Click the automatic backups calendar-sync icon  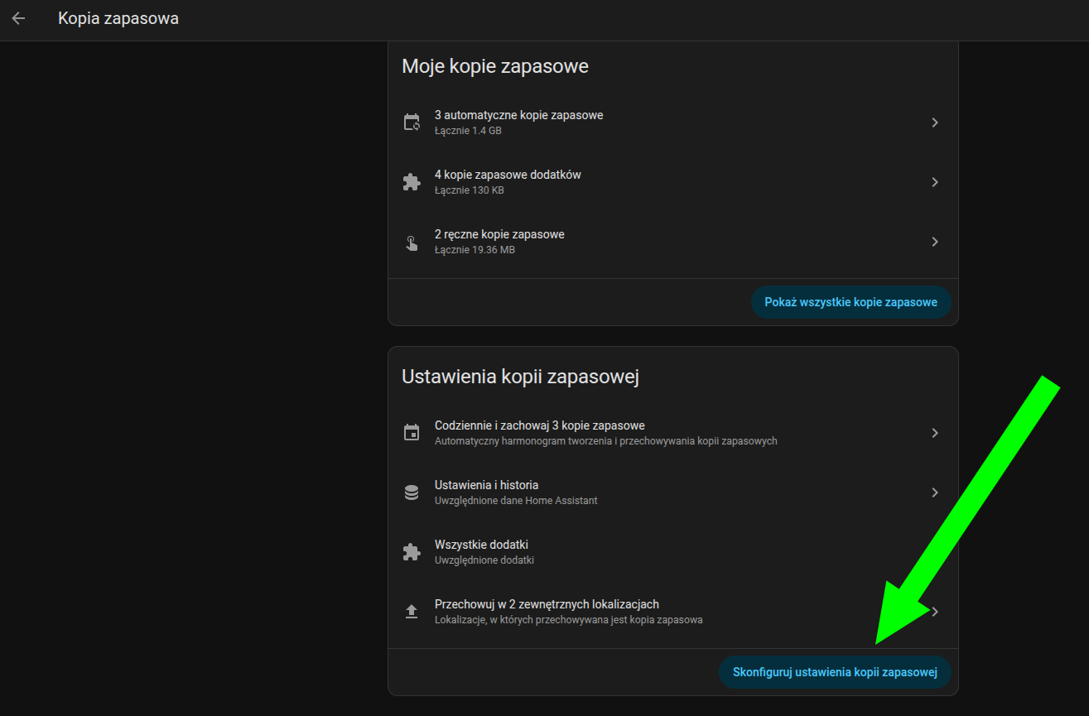point(412,123)
